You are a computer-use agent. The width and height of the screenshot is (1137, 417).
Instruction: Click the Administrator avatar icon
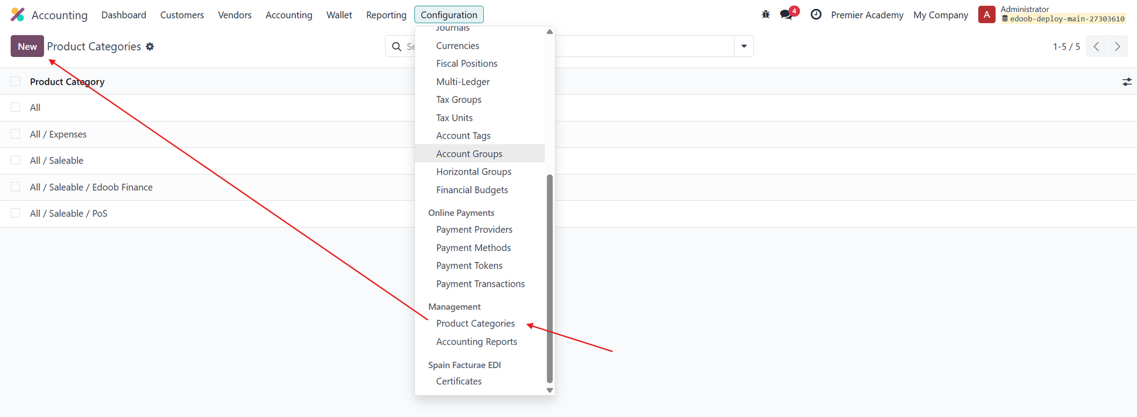click(987, 15)
